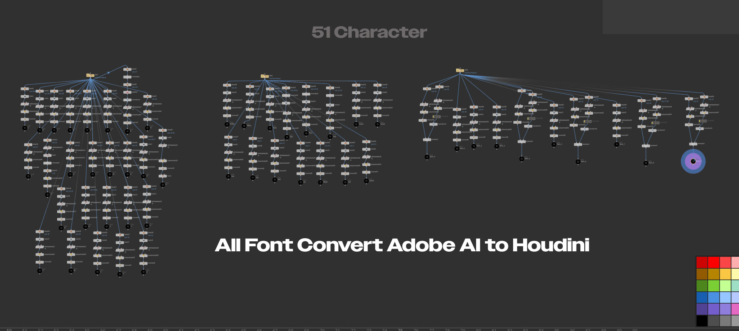Image resolution: width=739 pixels, height=331 pixels.
Task: Select the Num_0 null node
Action: [x=427, y=157]
